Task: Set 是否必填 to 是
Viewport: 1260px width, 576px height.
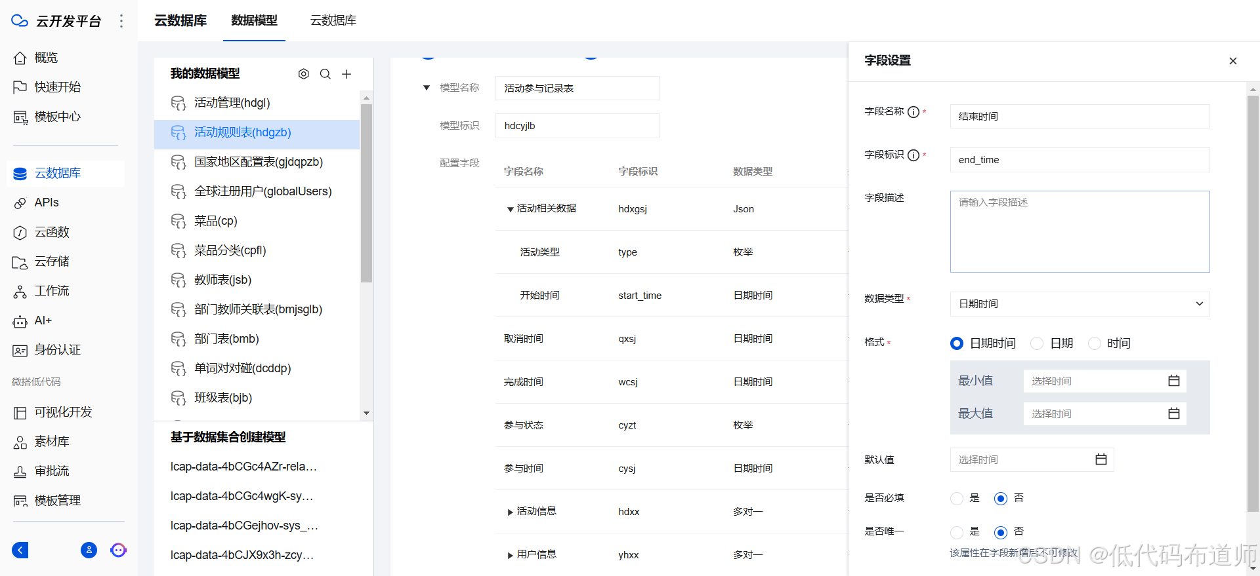Action: coord(957,498)
